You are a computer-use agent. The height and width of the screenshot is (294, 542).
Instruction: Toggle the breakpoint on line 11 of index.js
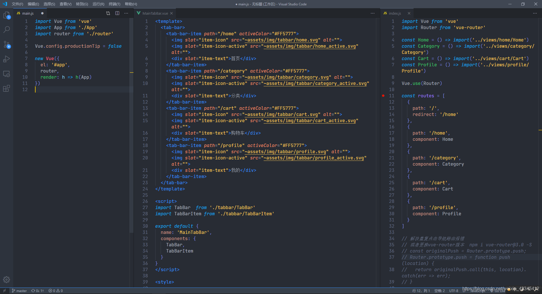(383, 96)
